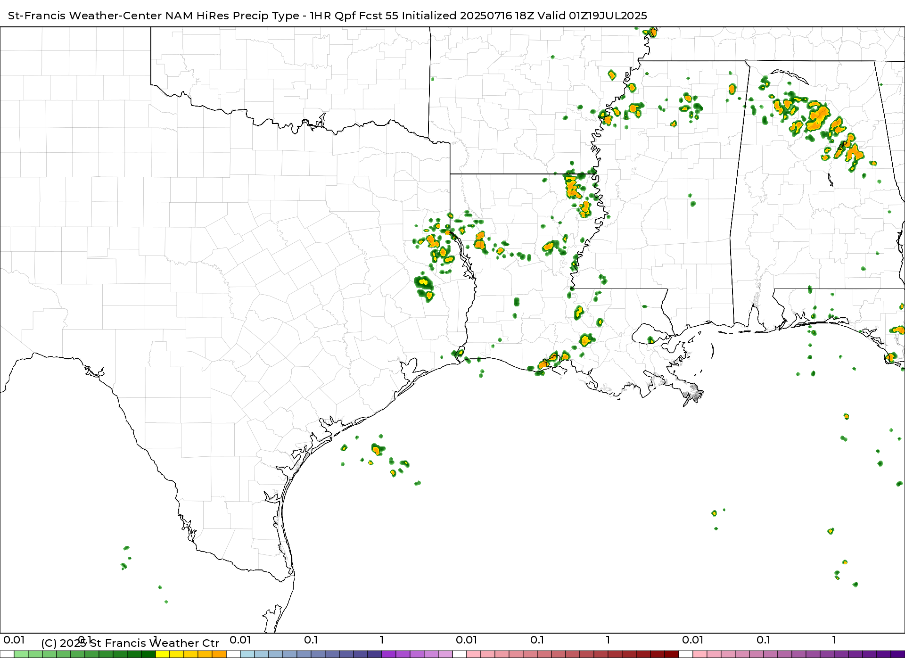Click the darkest green swatch in the legend
This screenshot has height=660, width=905.
point(148,654)
